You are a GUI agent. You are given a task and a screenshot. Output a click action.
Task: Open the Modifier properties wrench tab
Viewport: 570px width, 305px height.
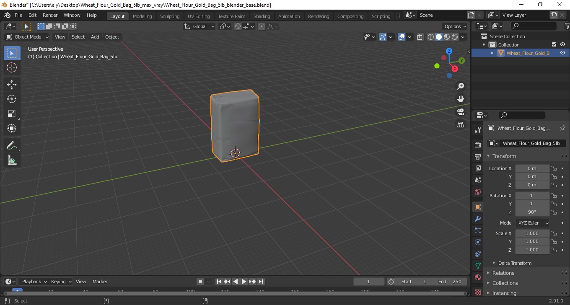[478, 219]
